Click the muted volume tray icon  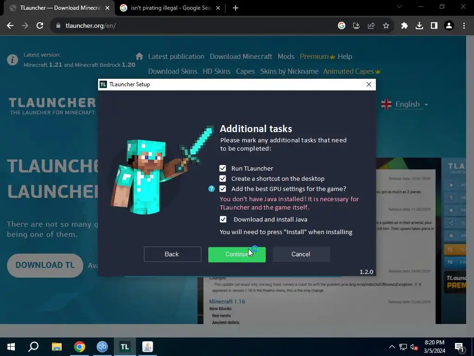point(414,347)
